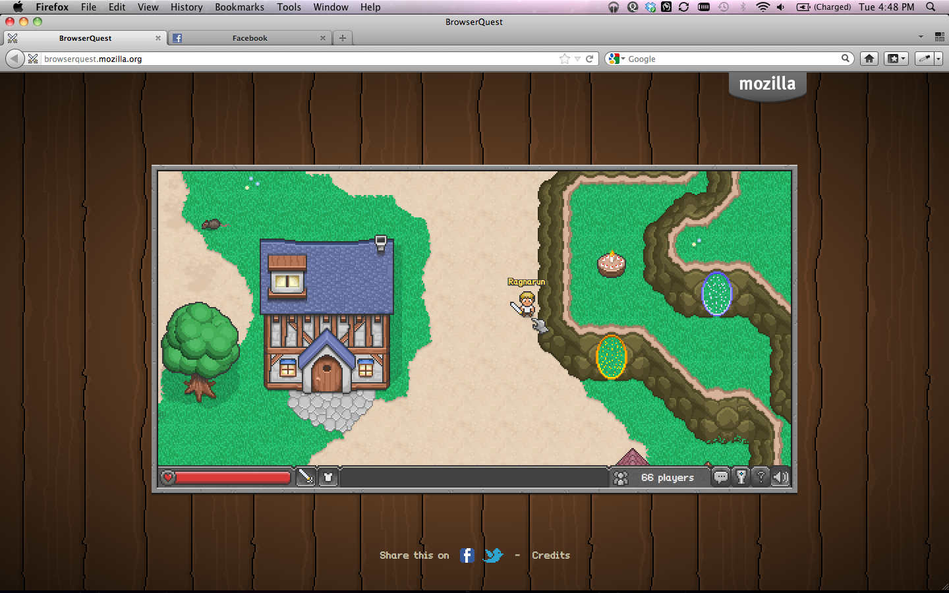The width and height of the screenshot is (949, 593).
Task: Click the armor shirt slot icon
Action: [328, 477]
